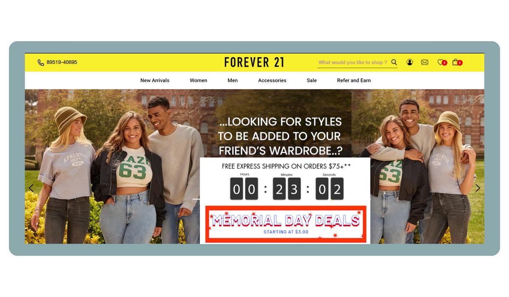
Task: Open the envelope mail icon
Action: 425,62
